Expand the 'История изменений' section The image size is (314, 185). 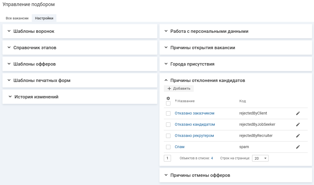36,97
